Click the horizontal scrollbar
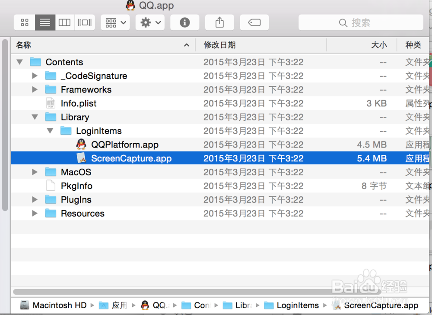This screenshot has width=432, height=315. pyautogui.click(x=197, y=291)
